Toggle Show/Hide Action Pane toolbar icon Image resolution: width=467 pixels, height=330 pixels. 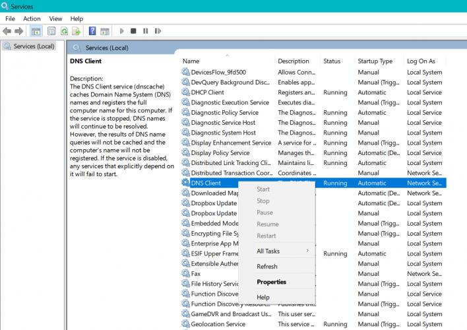pos(106,31)
